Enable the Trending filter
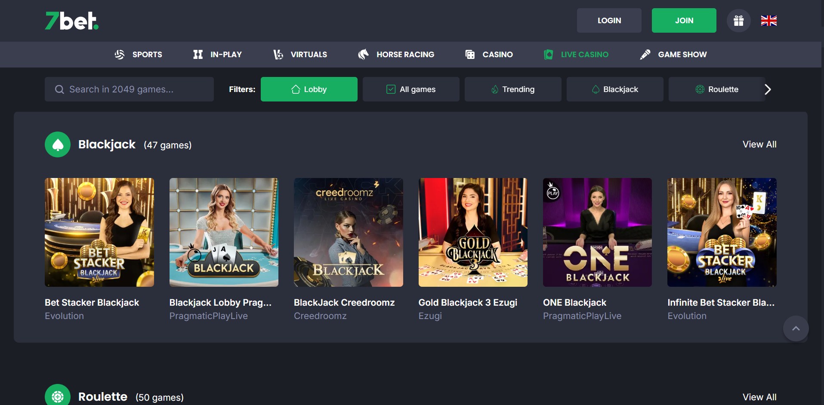The width and height of the screenshot is (824, 405). pyautogui.click(x=513, y=89)
